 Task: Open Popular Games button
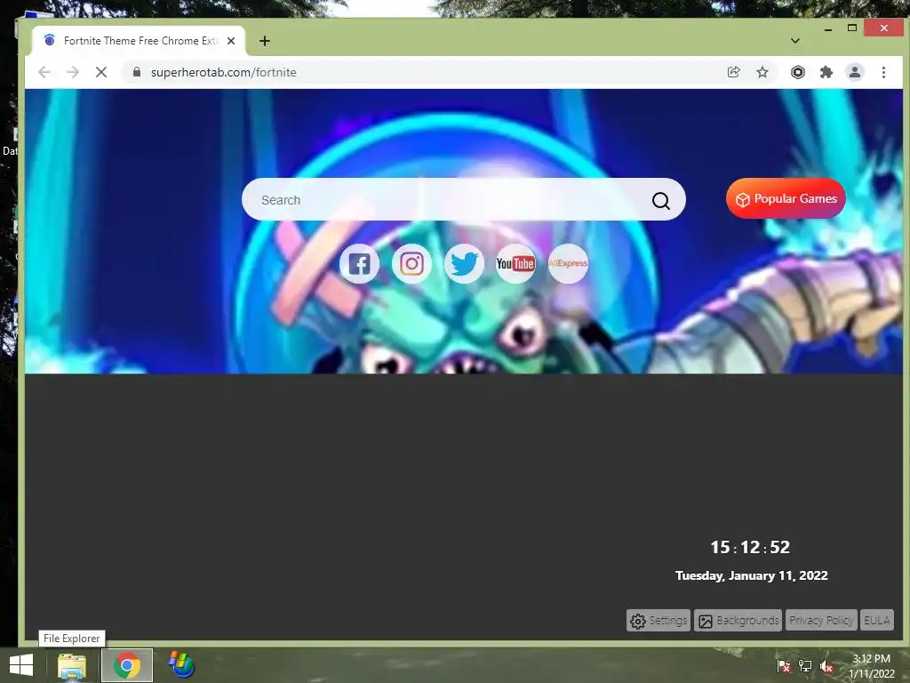click(x=786, y=198)
